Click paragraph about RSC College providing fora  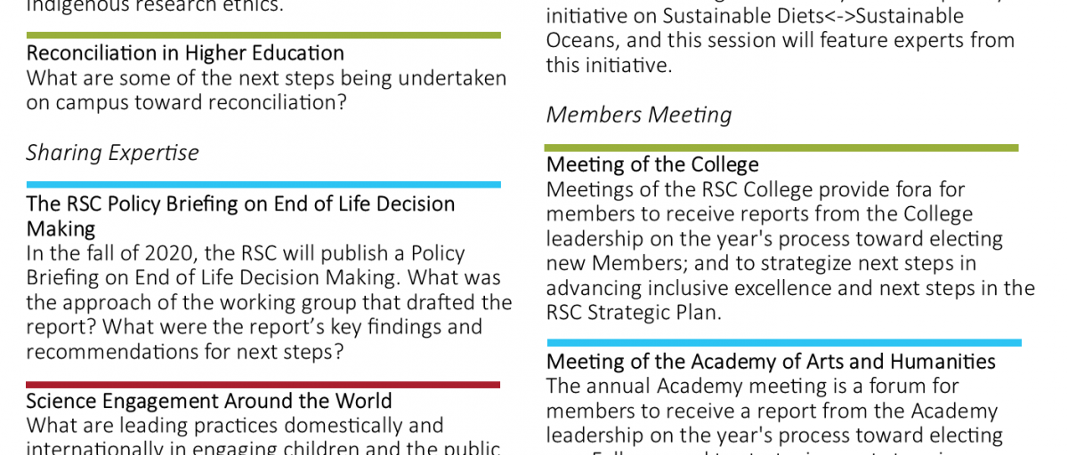coord(790,251)
